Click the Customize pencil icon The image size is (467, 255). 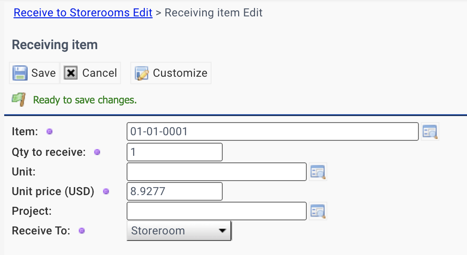[x=142, y=73]
